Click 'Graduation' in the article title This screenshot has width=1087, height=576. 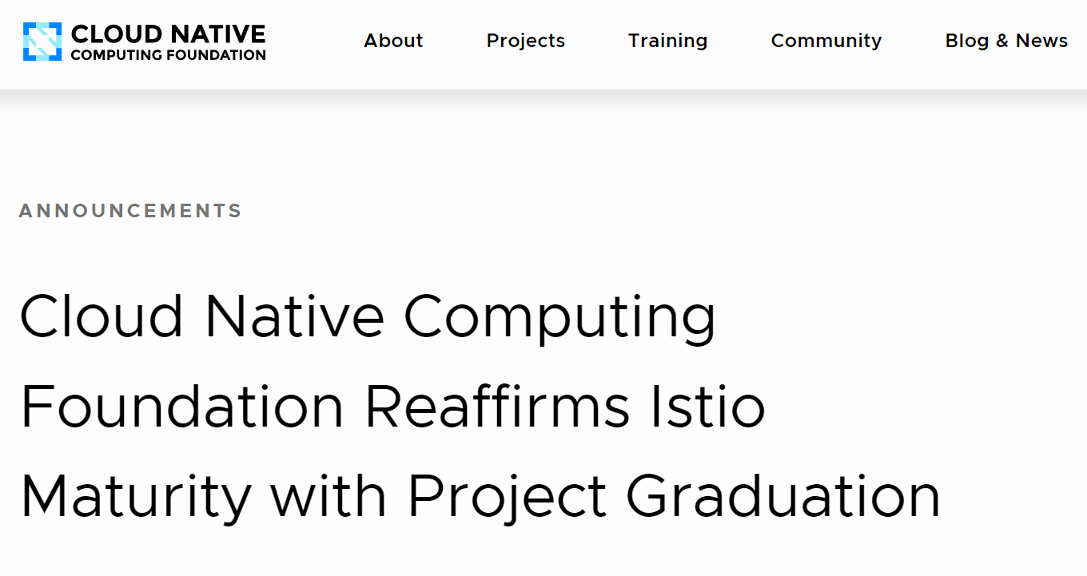coord(783,497)
